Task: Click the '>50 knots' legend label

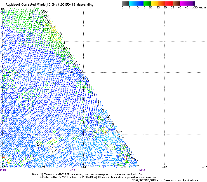Action: click(x=199, y=8)
